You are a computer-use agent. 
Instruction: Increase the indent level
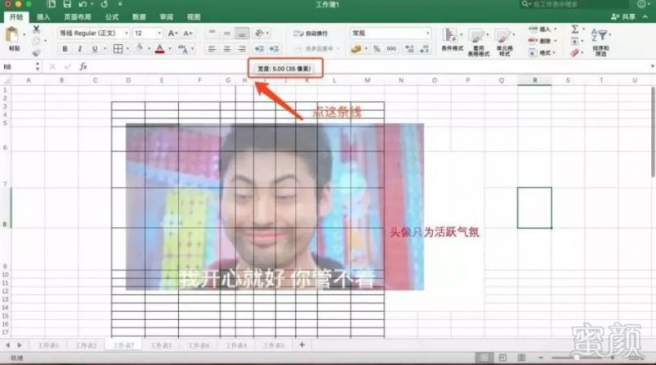click(x=274, y=49)
